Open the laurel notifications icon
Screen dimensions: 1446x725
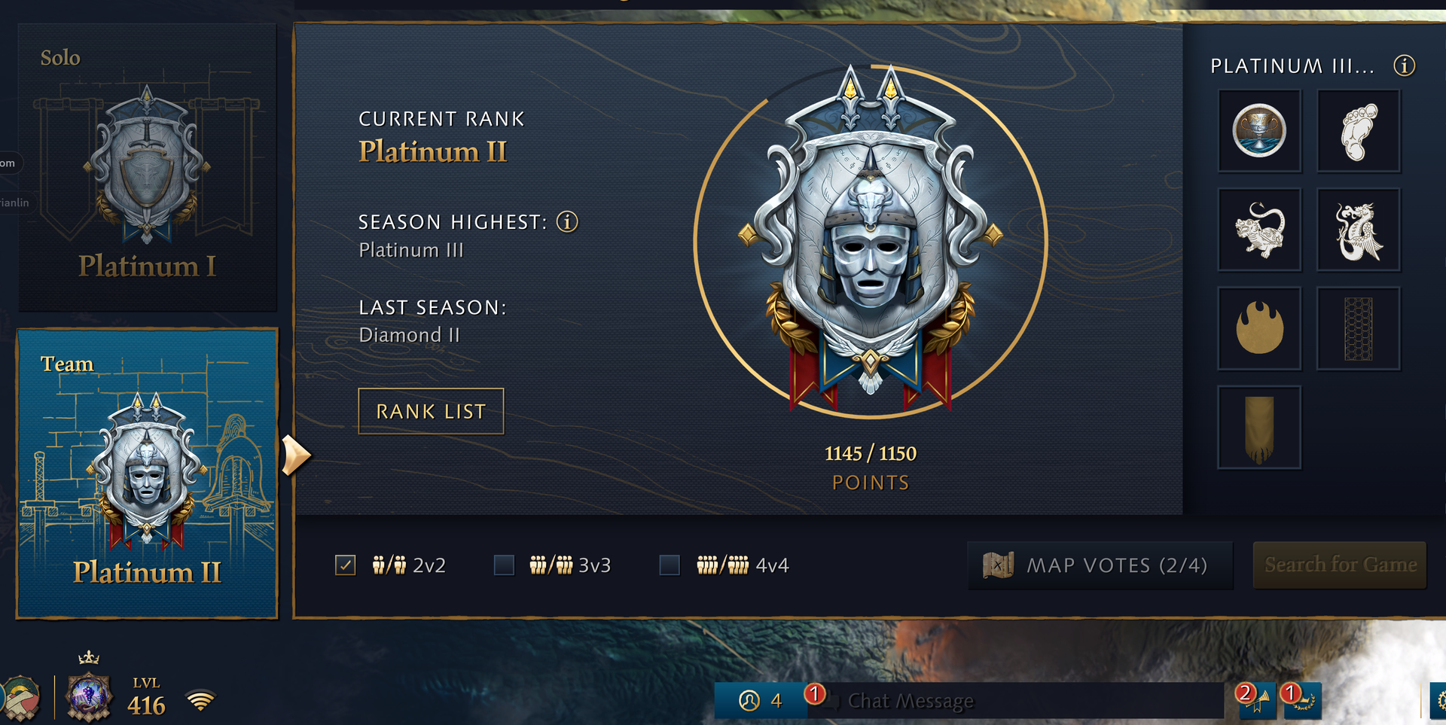[1303, 700]
